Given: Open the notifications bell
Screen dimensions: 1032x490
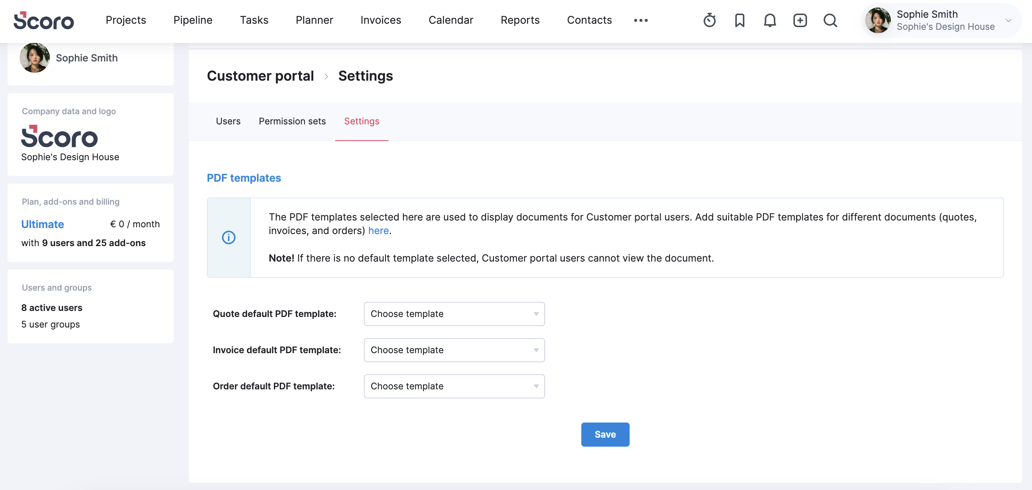Looking at the screenshot, I should (770, 20).
